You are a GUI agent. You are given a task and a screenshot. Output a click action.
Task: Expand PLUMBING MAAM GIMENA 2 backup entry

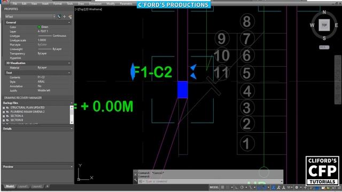[x=4, y=112]
